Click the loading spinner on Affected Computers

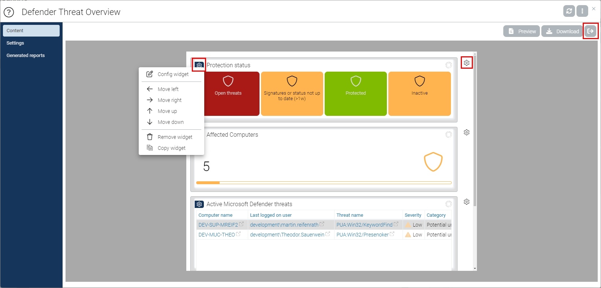click(449, 134)
